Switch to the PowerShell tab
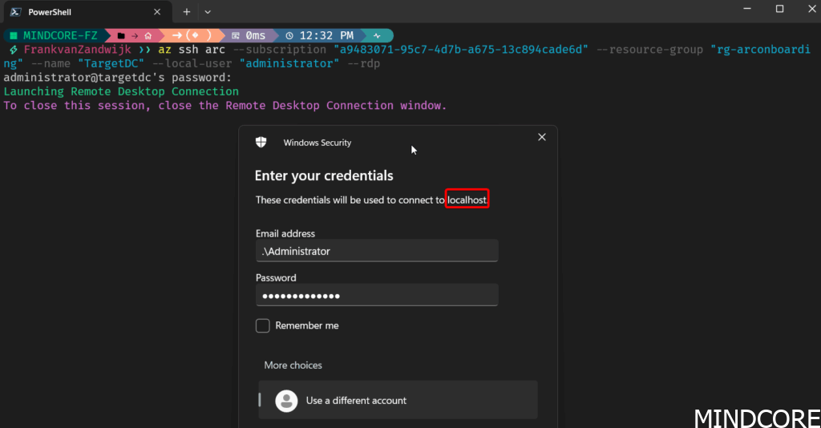This screenshot has height=428, width=821. point(87,11)
